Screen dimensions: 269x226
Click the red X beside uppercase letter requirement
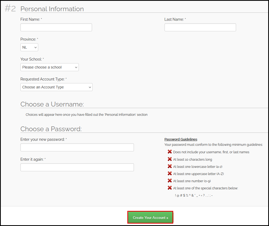(169, 173)
